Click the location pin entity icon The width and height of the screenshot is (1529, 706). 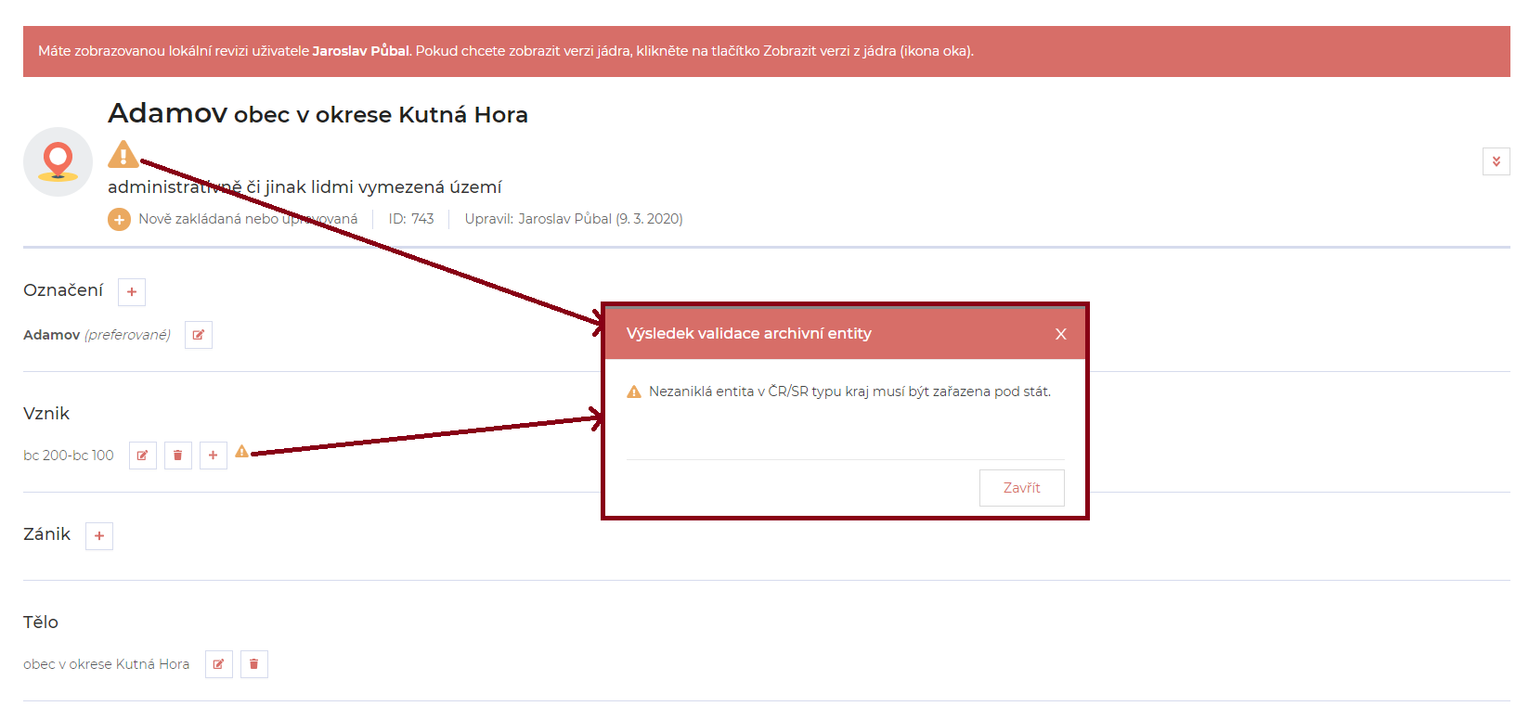click(x=58, y=161)
